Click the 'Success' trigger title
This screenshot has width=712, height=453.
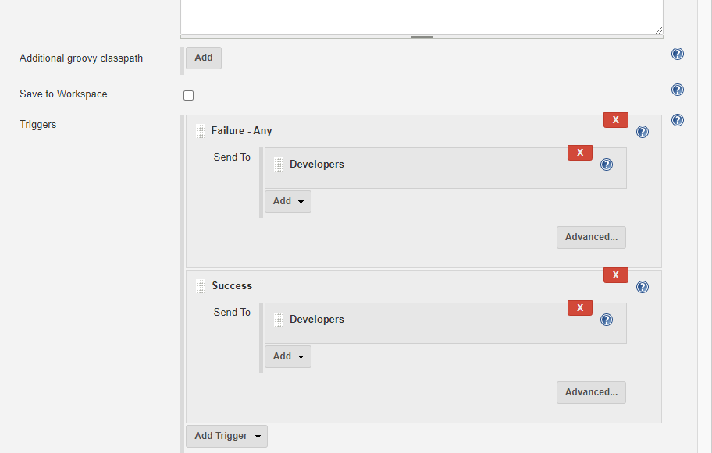click(232, 286)
